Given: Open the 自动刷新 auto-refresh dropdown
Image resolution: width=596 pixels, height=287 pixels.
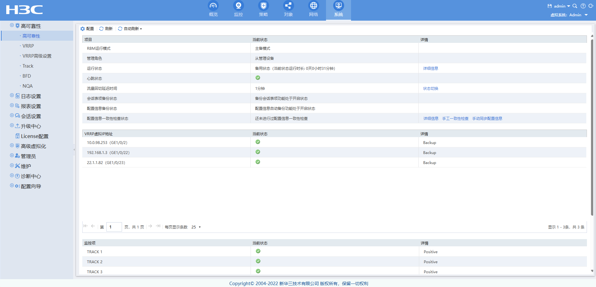Looking at the screenshot, I should pos(130,29).
